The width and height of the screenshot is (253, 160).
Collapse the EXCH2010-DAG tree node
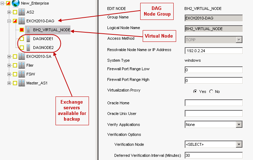9,21
